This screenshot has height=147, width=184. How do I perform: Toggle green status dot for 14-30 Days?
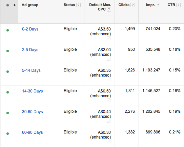[8, 92]
